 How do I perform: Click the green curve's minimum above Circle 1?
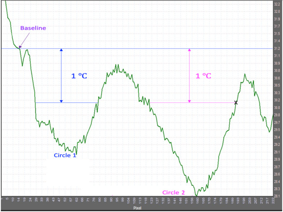[76, 154]
